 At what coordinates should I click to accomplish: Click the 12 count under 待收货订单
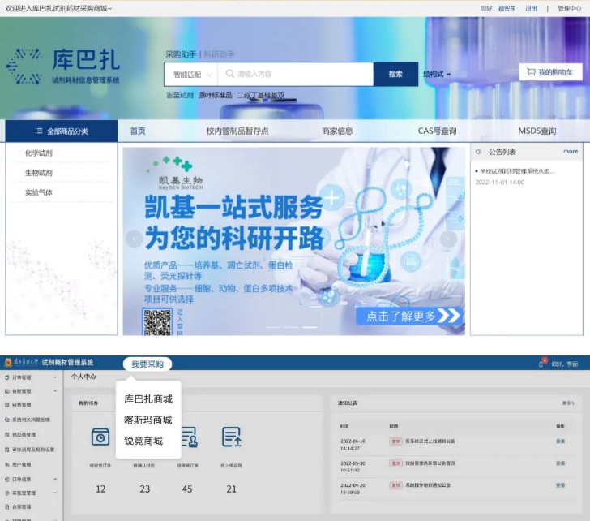click(x=100, y=489)
